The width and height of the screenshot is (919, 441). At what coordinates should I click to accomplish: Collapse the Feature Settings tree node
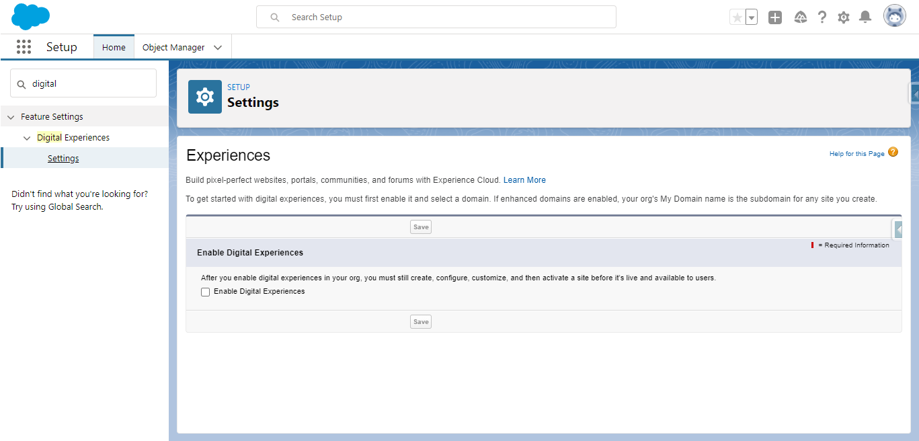pyautogui.click(x=11, y=117)
